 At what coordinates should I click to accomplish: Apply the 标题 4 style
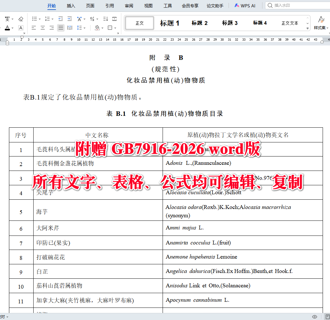click(x=260, y=23)
